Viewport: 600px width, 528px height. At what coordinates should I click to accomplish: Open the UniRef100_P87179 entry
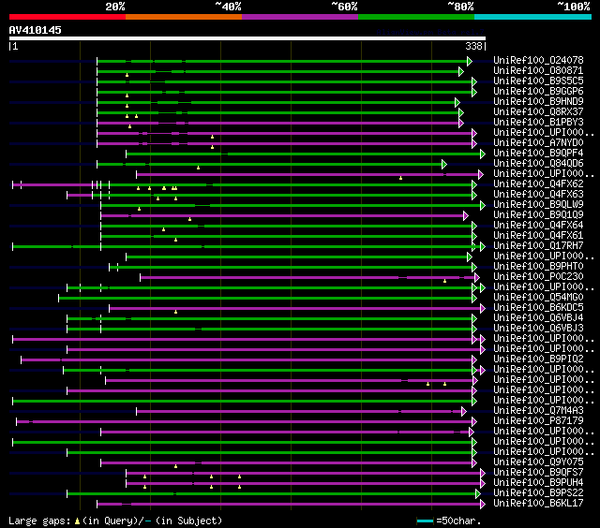[538, 421]
